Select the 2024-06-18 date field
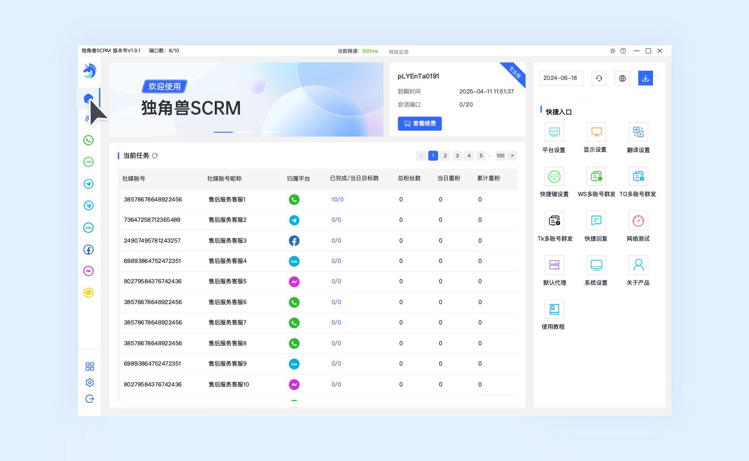 tap(561, 78)
